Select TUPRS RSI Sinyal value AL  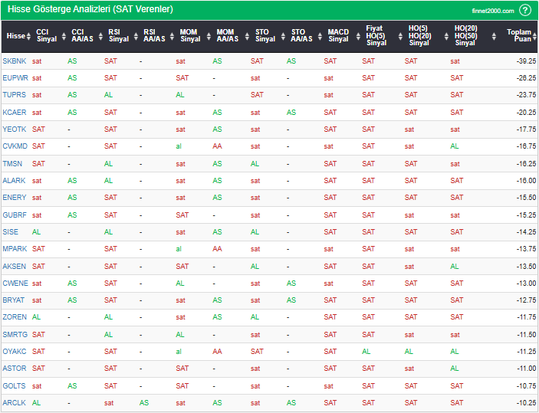tap(109, 95)
